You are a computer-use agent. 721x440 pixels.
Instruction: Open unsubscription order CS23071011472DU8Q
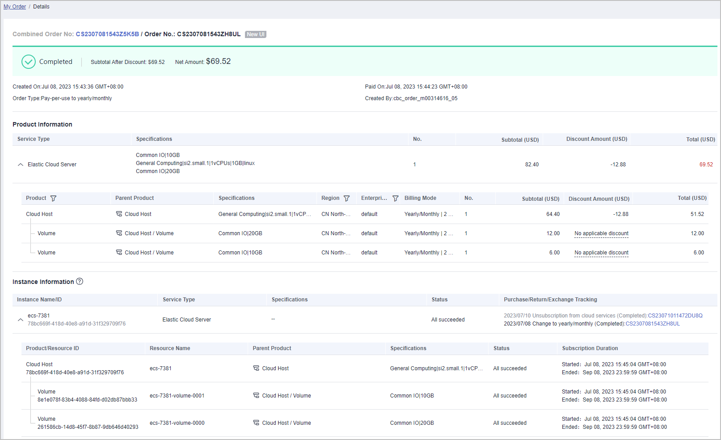[x=675, y=316]
